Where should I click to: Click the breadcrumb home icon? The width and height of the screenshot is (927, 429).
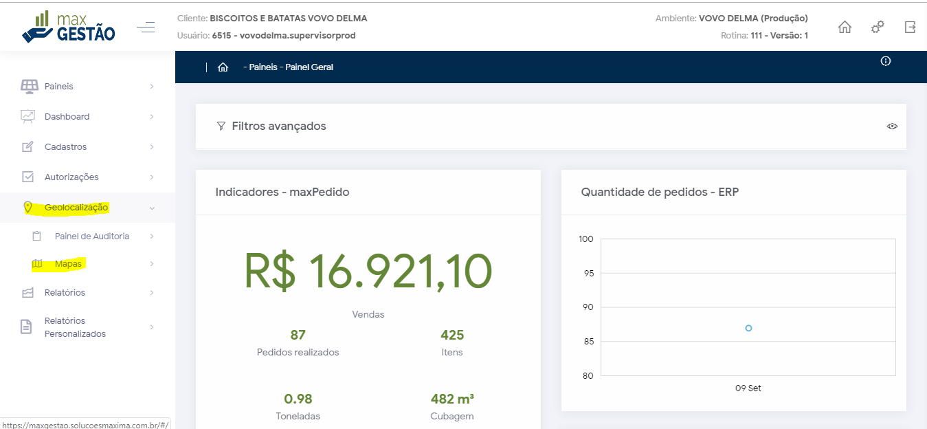point(223,67)
